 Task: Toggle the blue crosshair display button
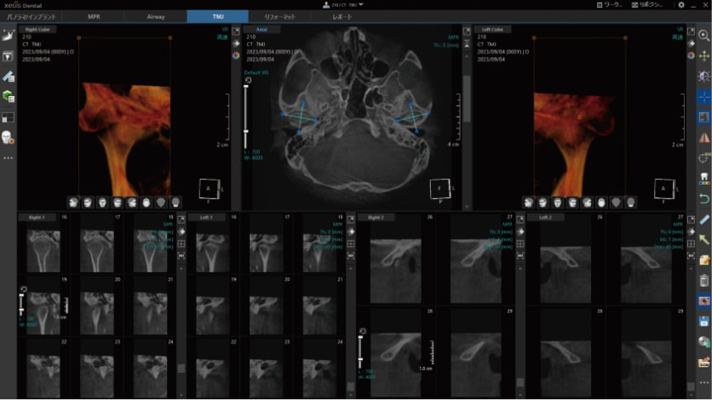click(x=704, y=97)
